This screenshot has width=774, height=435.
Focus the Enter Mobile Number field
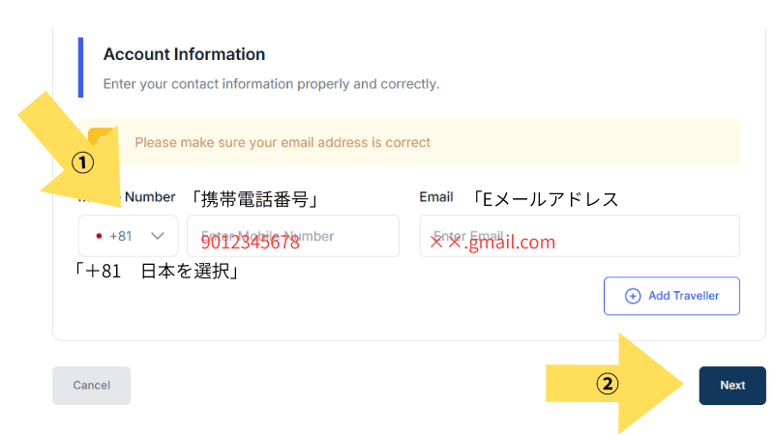pyautogui.click(x=293, y=236)
